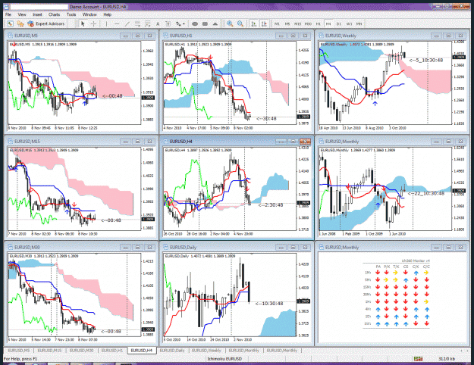Maximize the EURUSD,H1 chart window

point(293,36)
